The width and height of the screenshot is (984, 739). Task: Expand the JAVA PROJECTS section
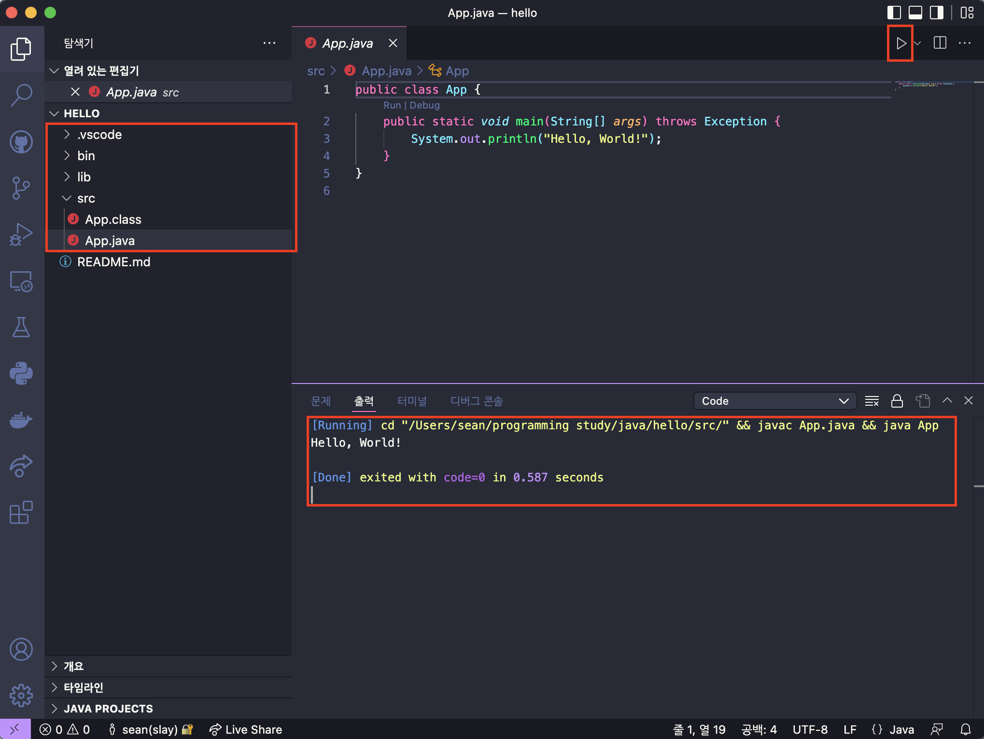pyautogui.click(x=108, y=709)
